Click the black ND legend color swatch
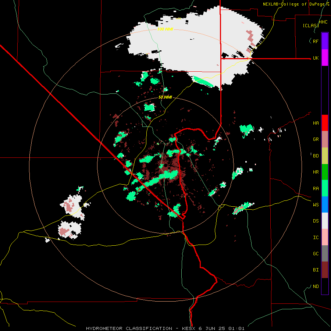The image size is (331, 331). 325,286
